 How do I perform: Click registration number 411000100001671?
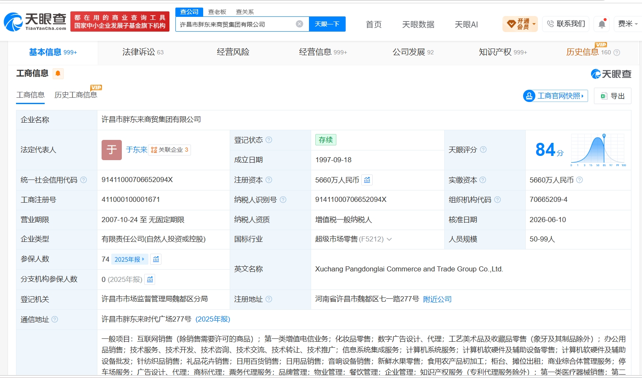click(x=131, y=200)
